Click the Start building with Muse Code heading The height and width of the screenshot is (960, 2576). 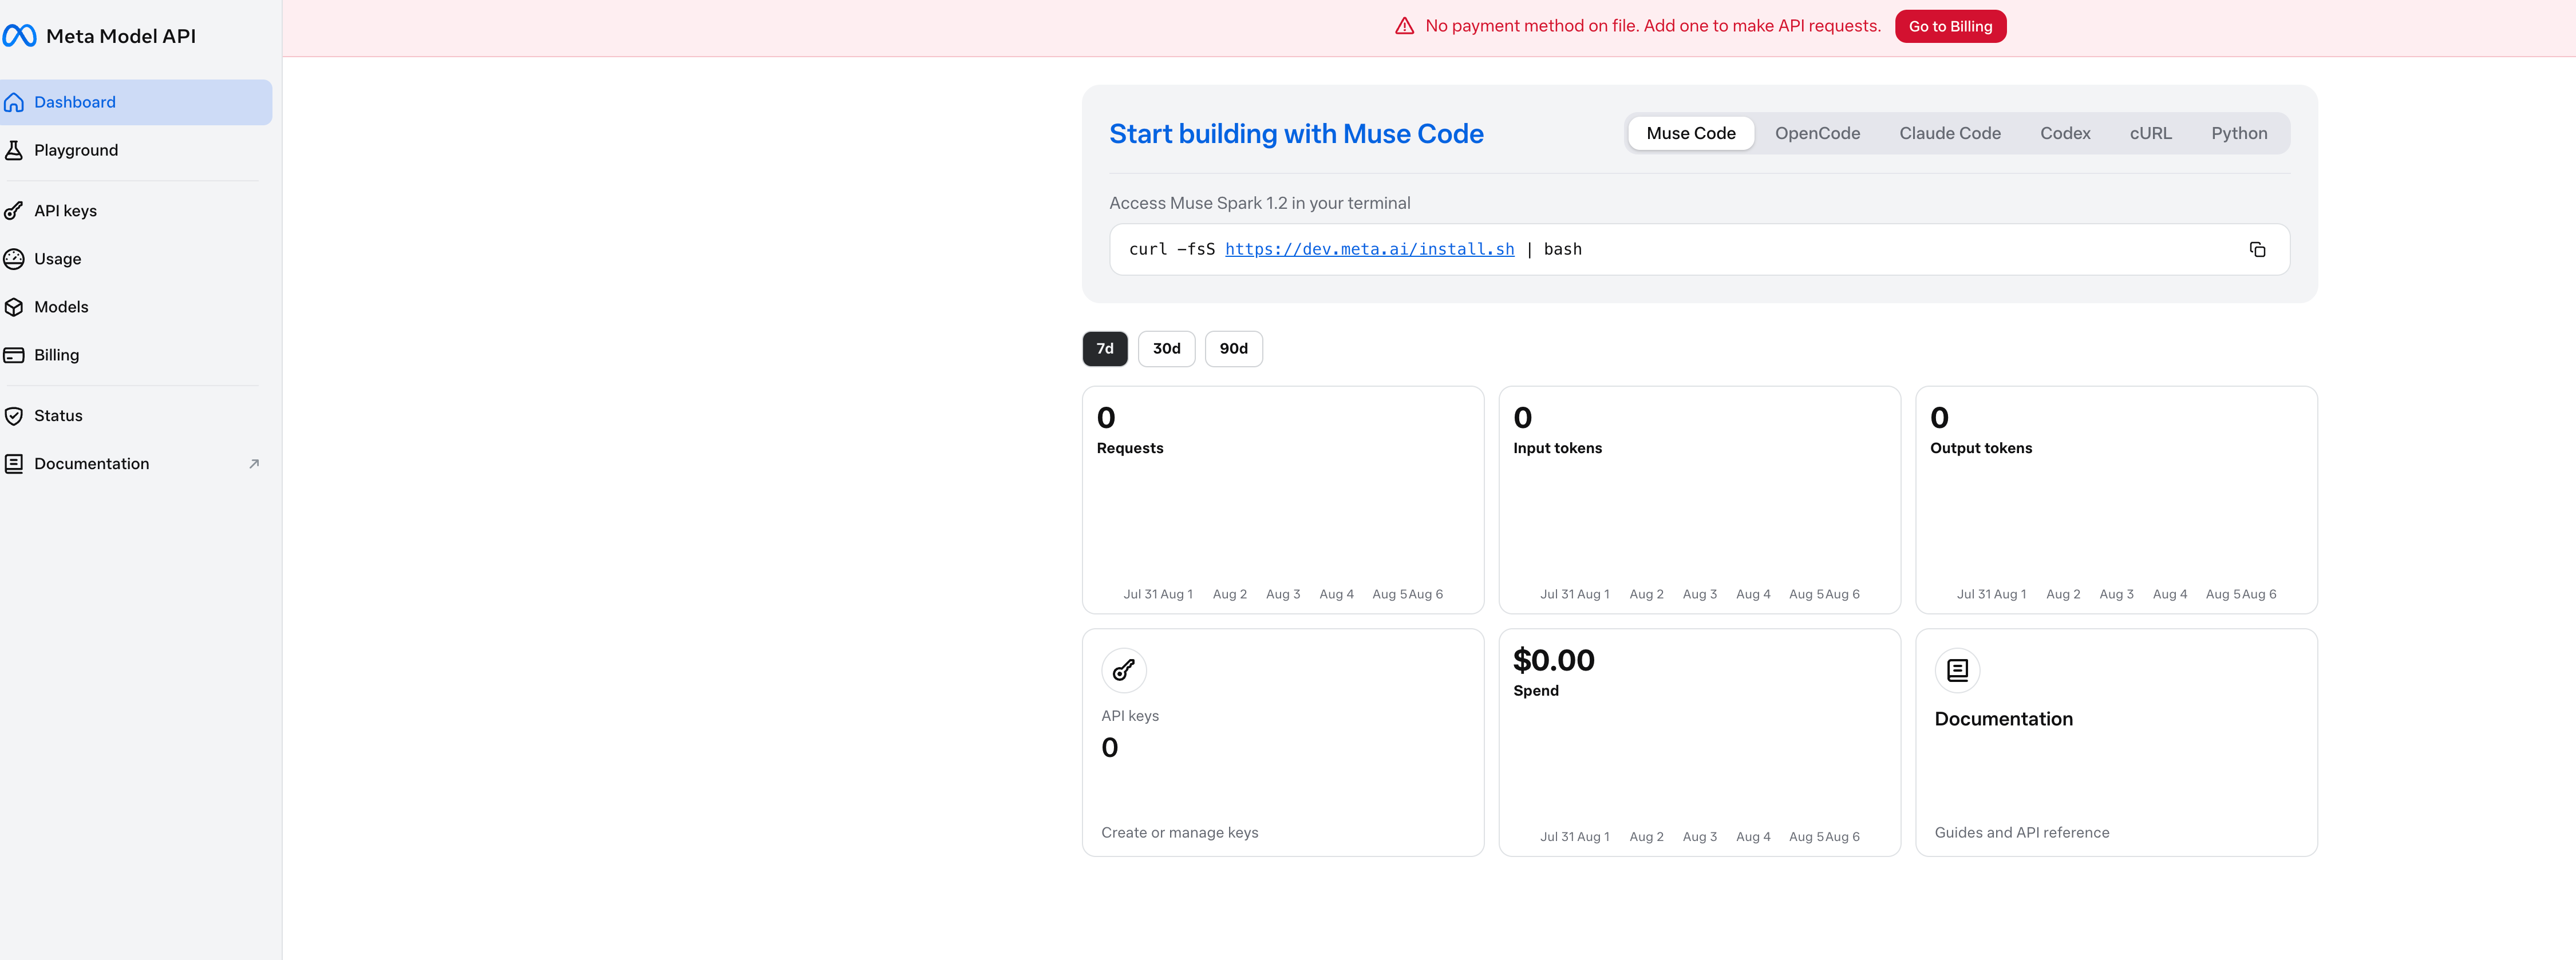[x=1296, y=134]
